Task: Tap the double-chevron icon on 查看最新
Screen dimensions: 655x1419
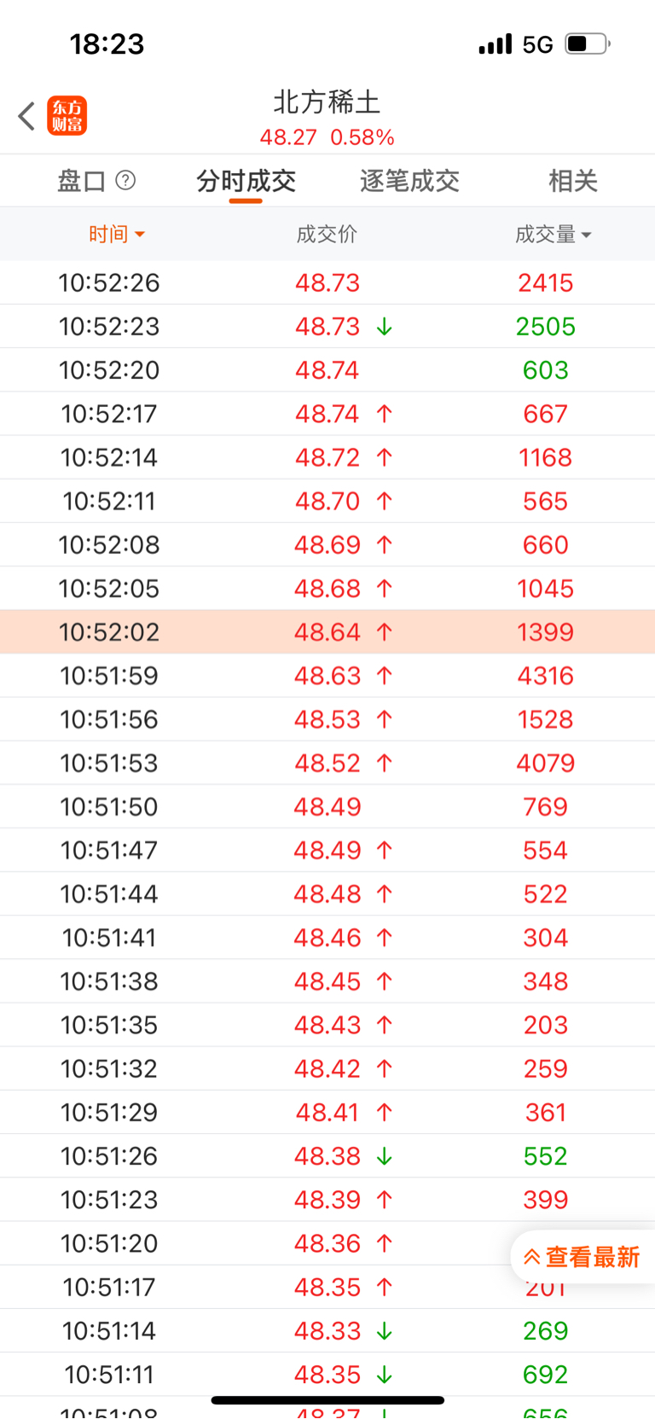Action: 531,1257
